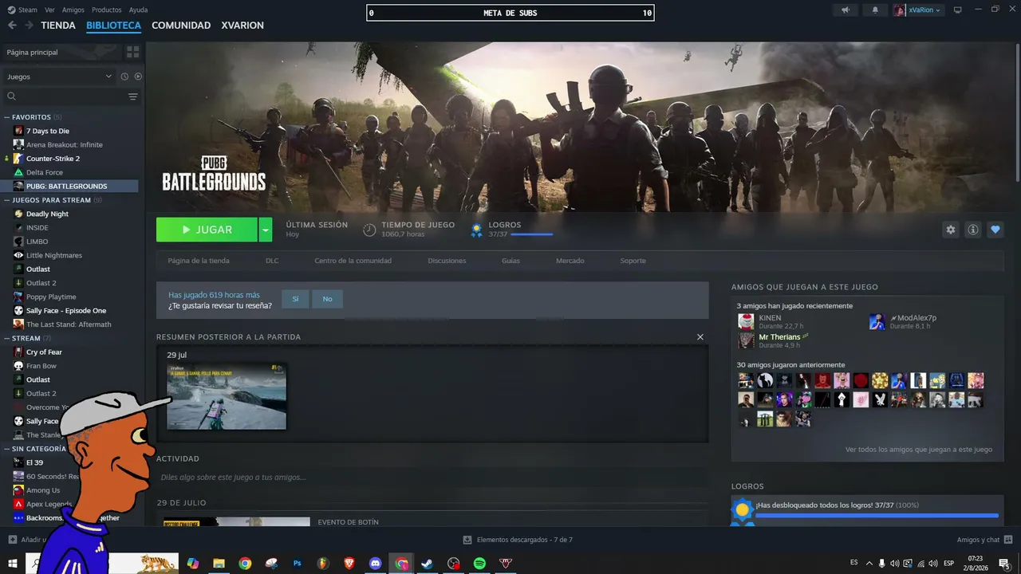Open Spotify from the taskbar
The width and height of the screenshot is (1021, 574).
[479, 564]
